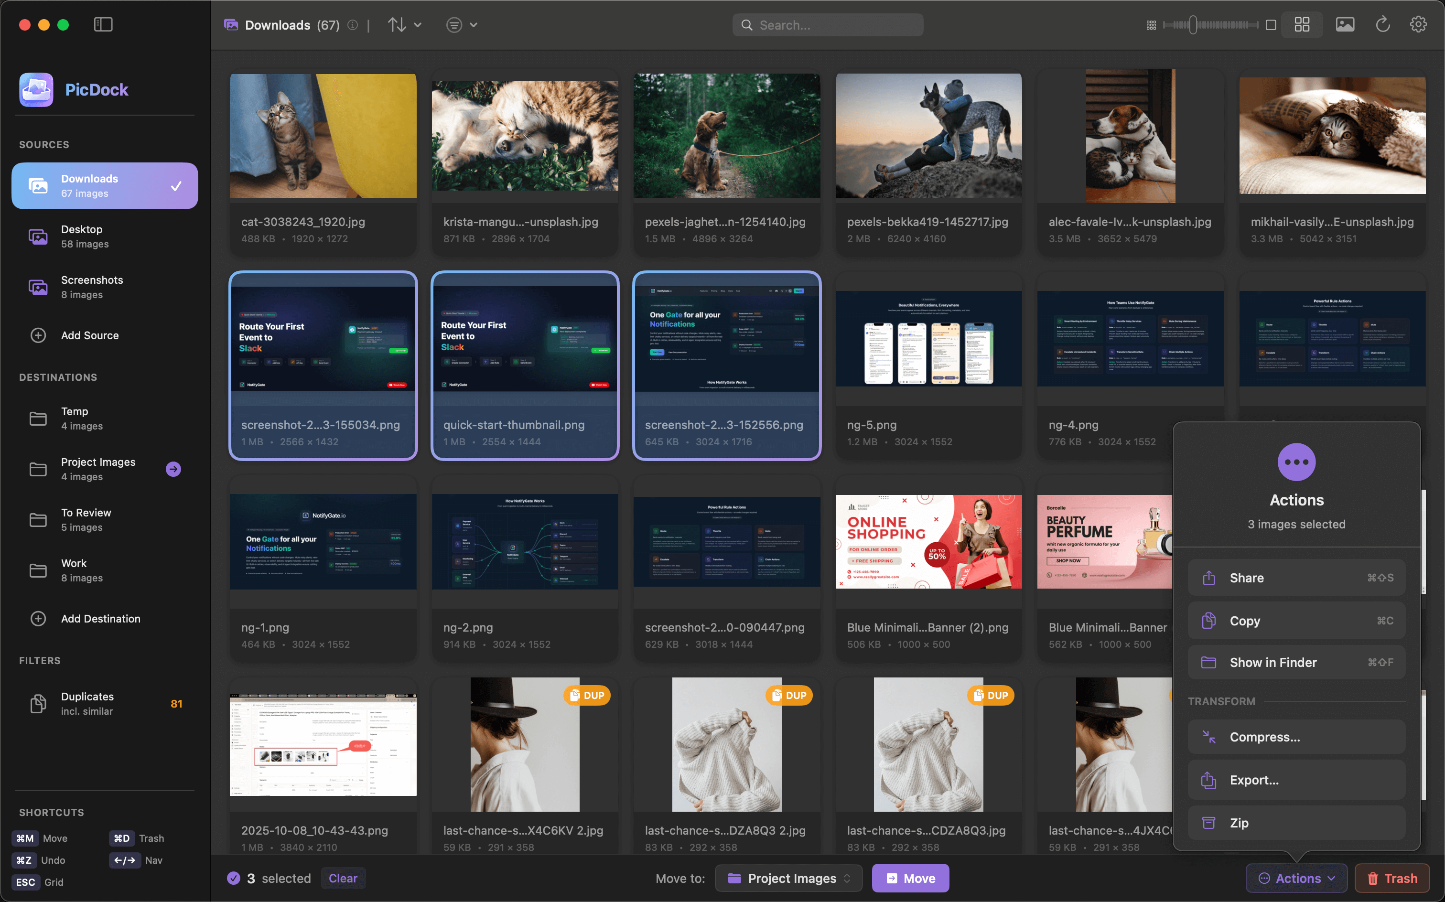Open the settings gear icon
This screenshot has height=902, width=1445.
tap(1418, 24)
